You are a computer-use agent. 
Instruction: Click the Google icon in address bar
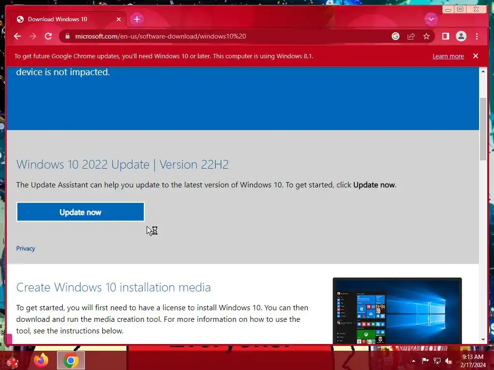(396, 36)
